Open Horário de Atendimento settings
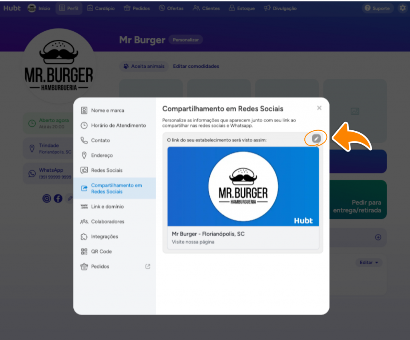This screenshot has width=410, height=340. [115, 125]
